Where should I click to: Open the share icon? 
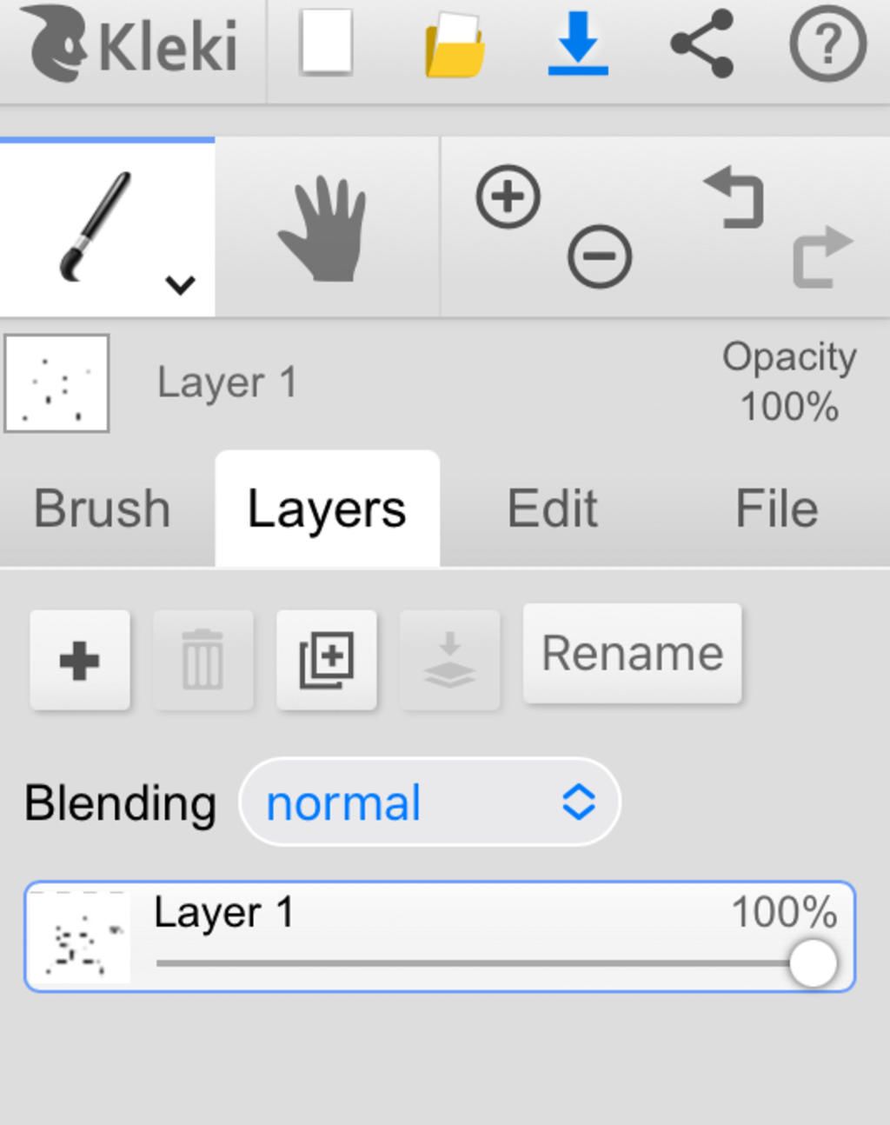coord(702,43)
